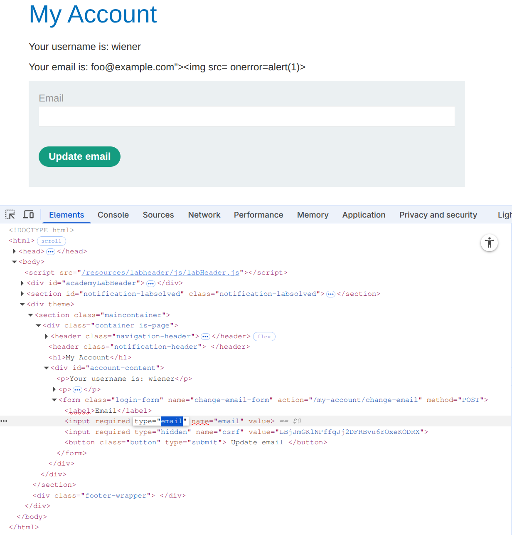This screenshot has width=512, height=535.
Task: Click the scroll badge next to html
Action: tap(51, 241)
